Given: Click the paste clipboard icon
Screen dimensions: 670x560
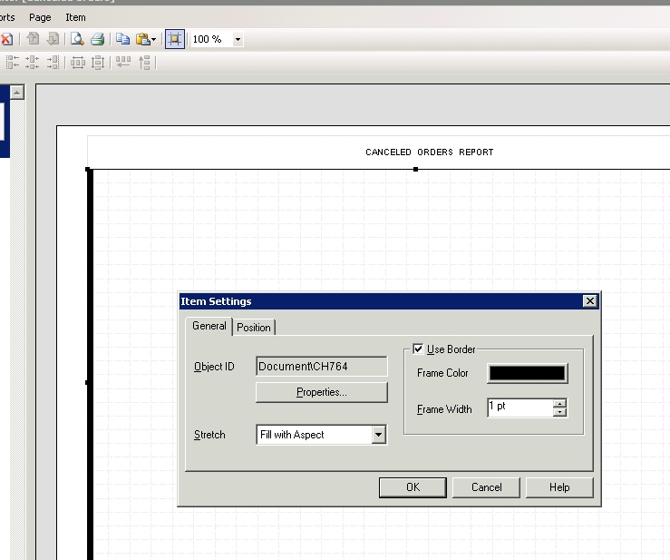Looking at the screenshot, I should (142, 39).
